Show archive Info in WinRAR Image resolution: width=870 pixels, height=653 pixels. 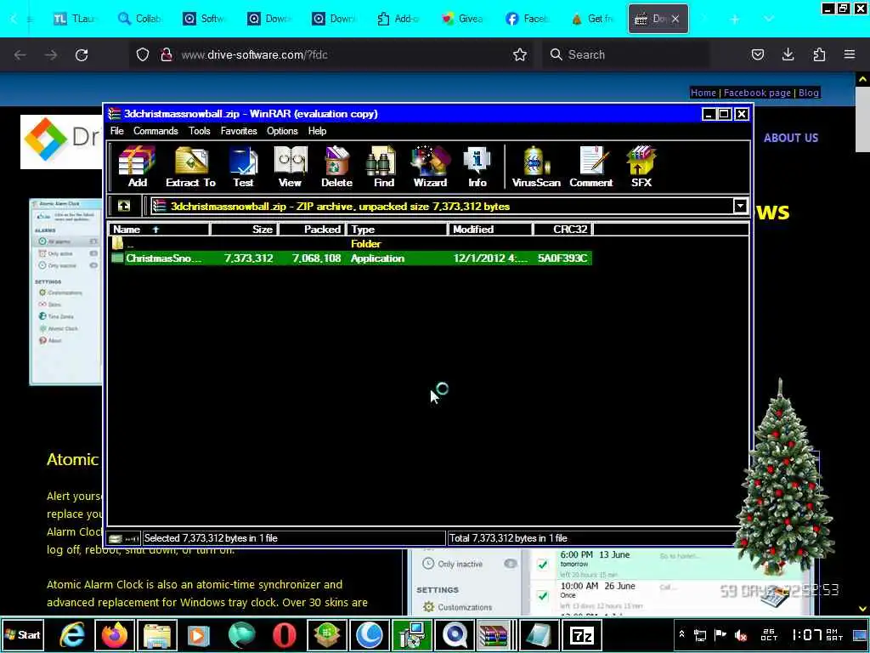tap(477, 167)
